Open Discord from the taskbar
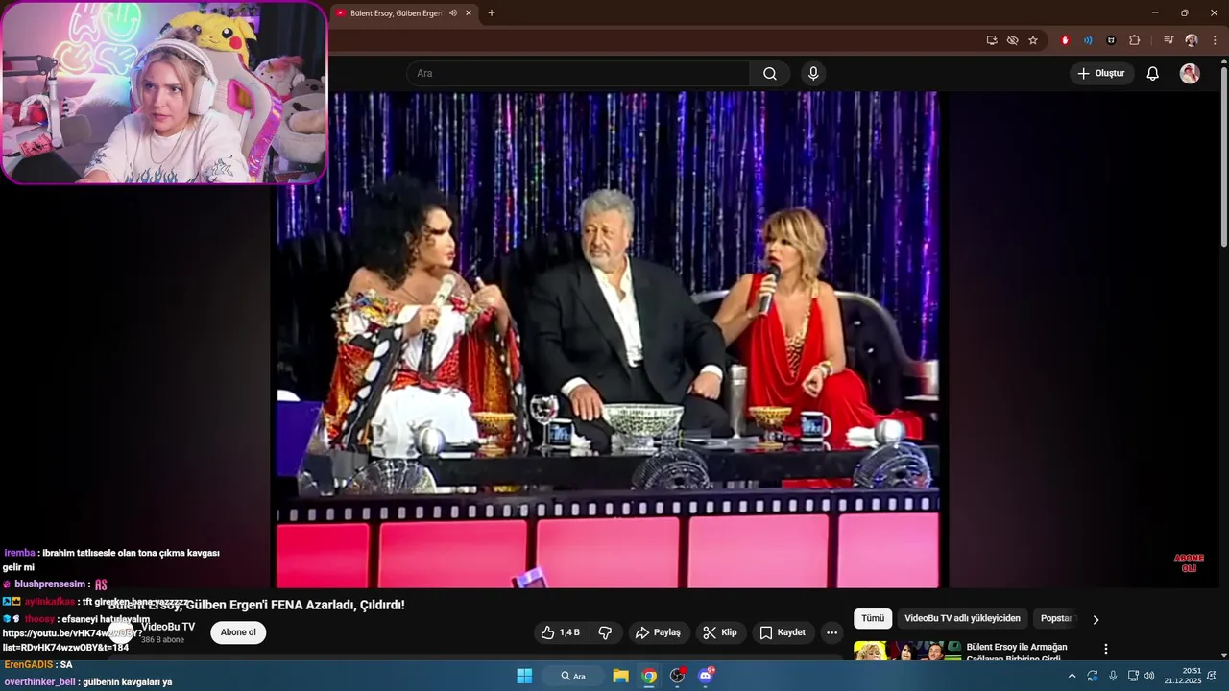Viewport: 1229px width, 691px height. pos(707,676)
